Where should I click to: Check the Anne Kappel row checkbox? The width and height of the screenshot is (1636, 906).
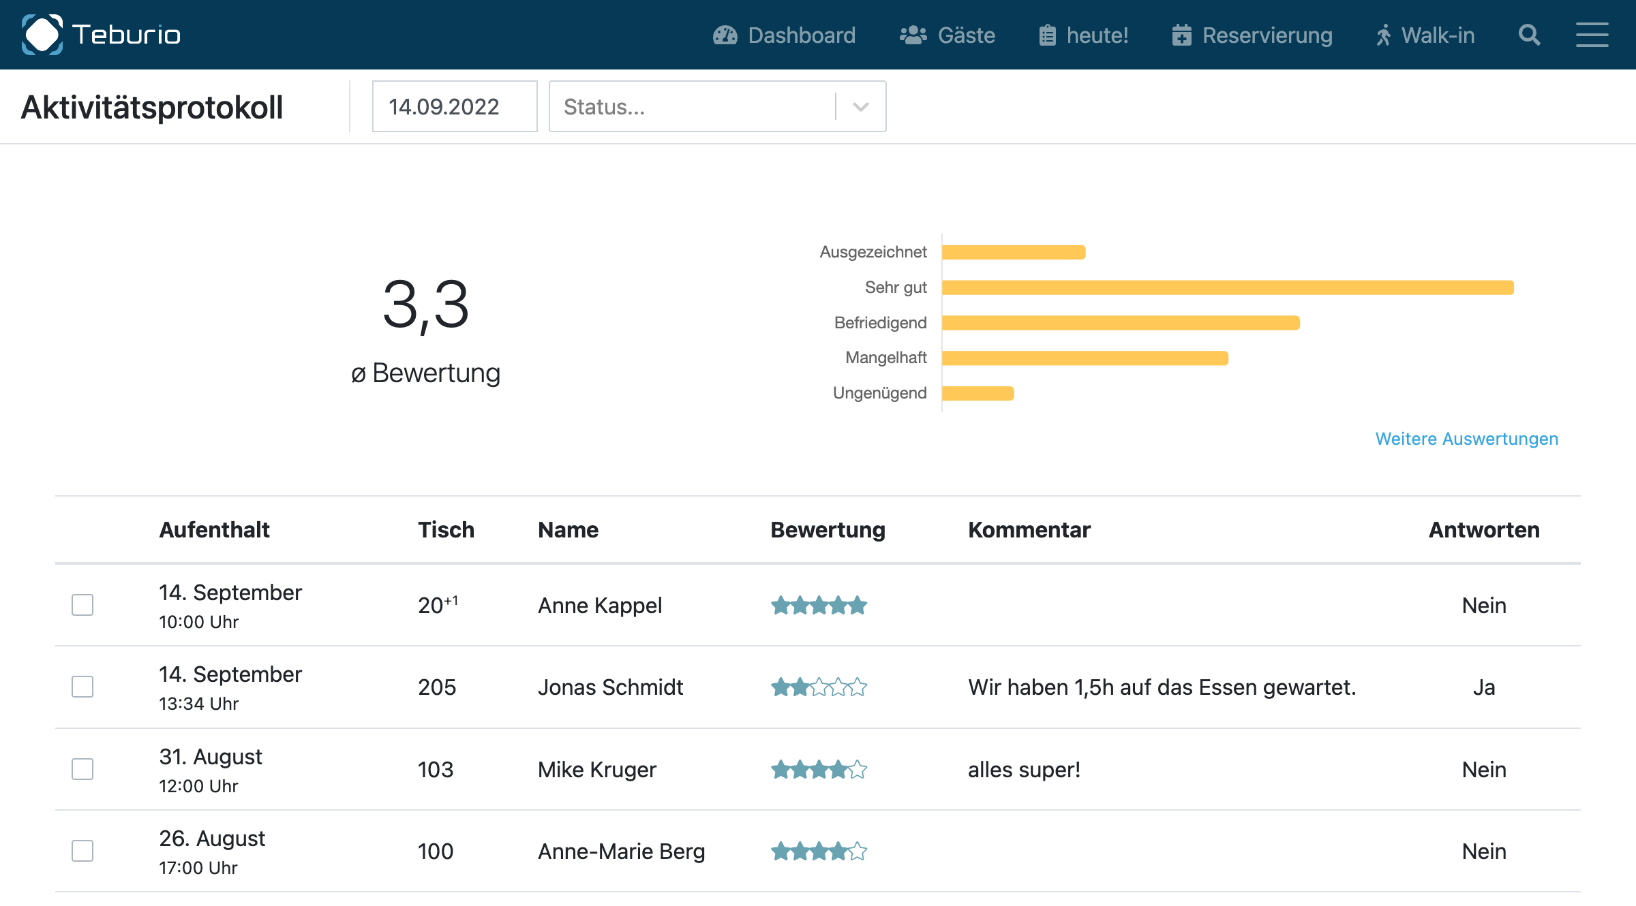(x=82, y=605)
